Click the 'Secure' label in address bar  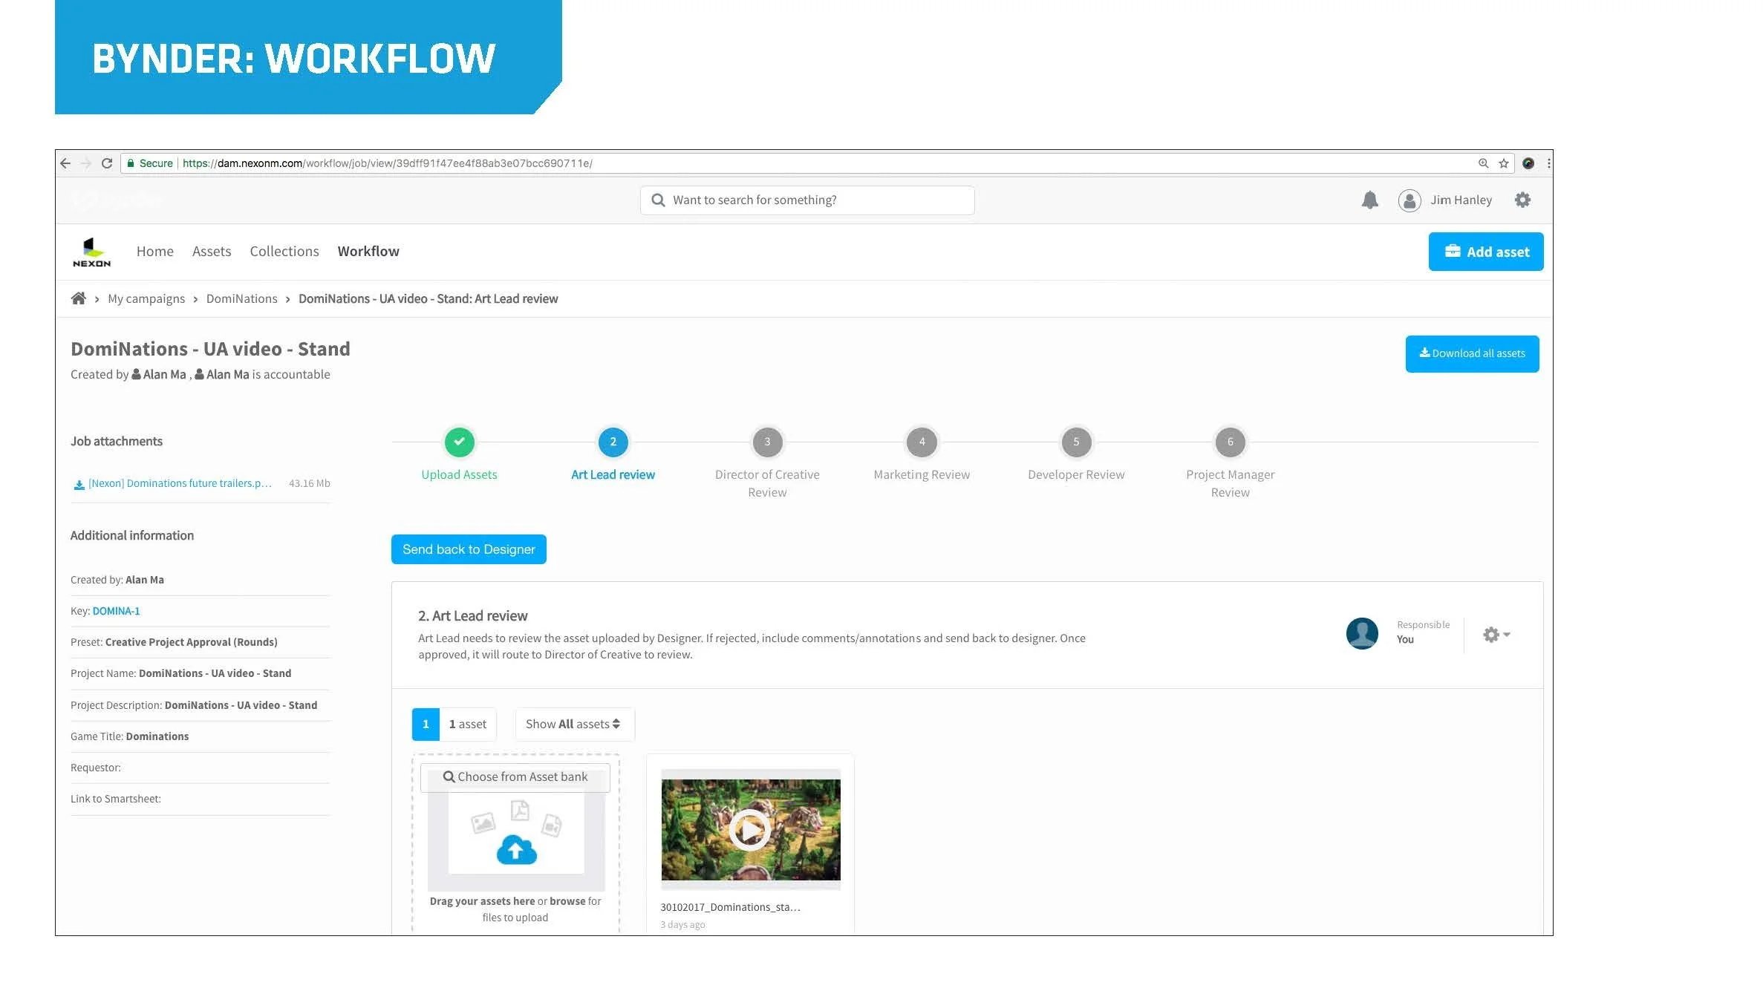point(156,163)
